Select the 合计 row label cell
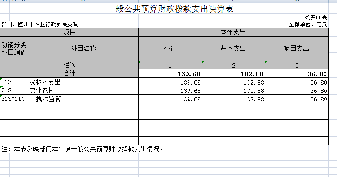Viewport: 337px width, 177px height. click(69, 74)
